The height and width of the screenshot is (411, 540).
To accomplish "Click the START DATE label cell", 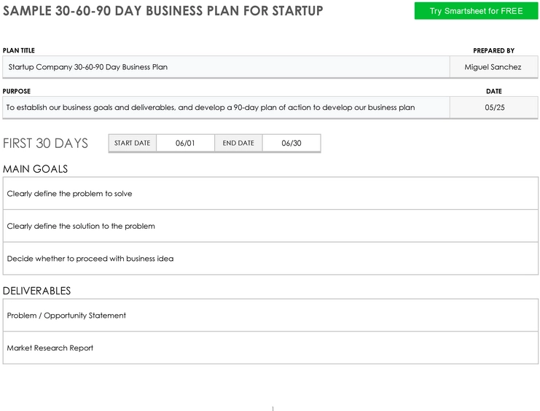I will (132, 143).
